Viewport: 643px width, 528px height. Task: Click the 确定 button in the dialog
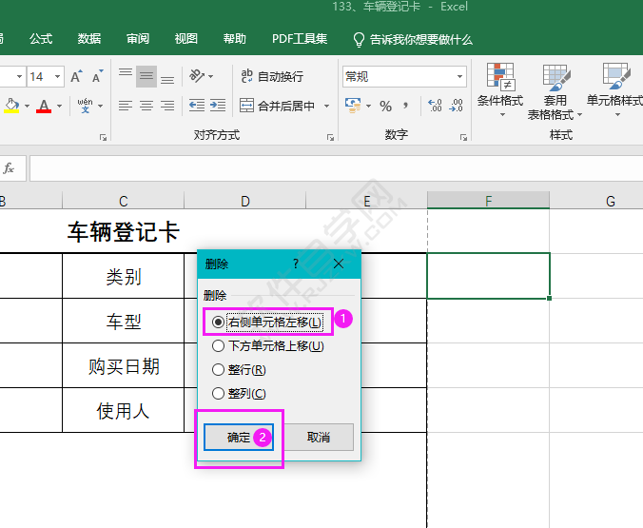(238, 438)
